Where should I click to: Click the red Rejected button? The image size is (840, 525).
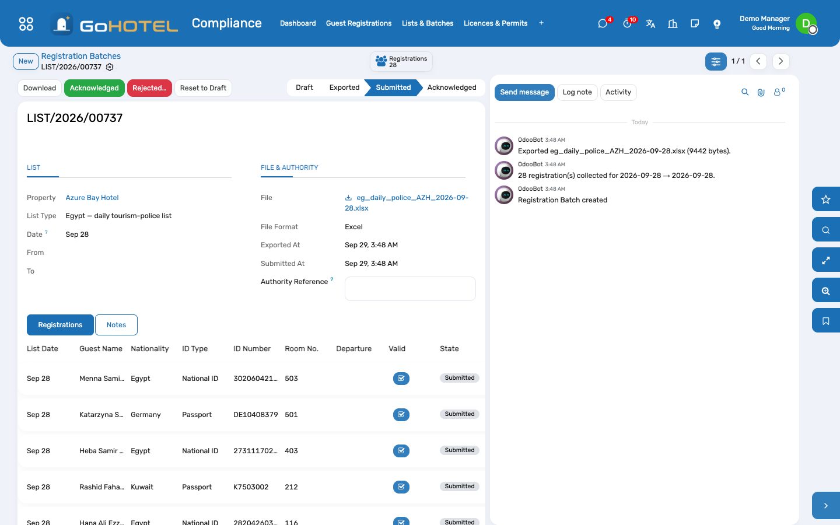[149, 88]
